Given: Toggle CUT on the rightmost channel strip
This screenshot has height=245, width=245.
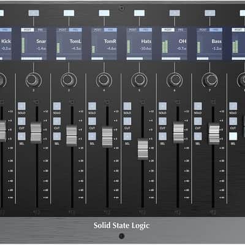Looking at the screenshot, I should (x=233, y=121).
